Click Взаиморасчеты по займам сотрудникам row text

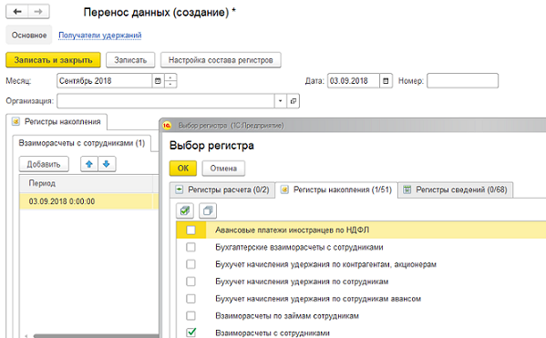pyautogui.click(x=287, y=316)
